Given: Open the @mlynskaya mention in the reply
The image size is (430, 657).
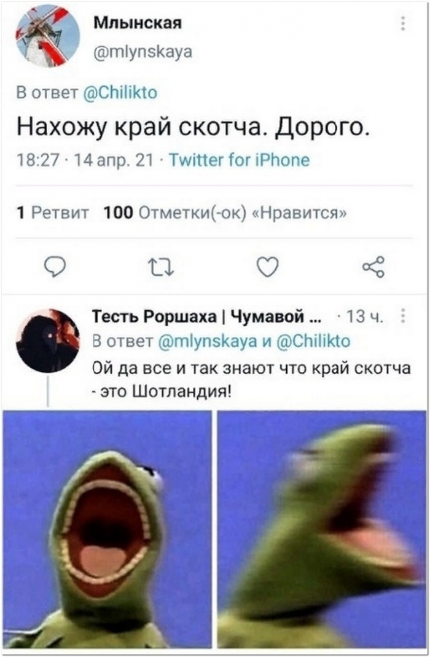Looking at the screenshot, I should [x=208, y=342].
